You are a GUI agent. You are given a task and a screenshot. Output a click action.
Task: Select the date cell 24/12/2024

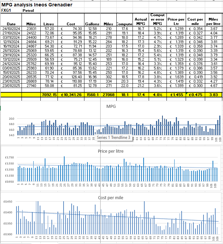[11, 64]
